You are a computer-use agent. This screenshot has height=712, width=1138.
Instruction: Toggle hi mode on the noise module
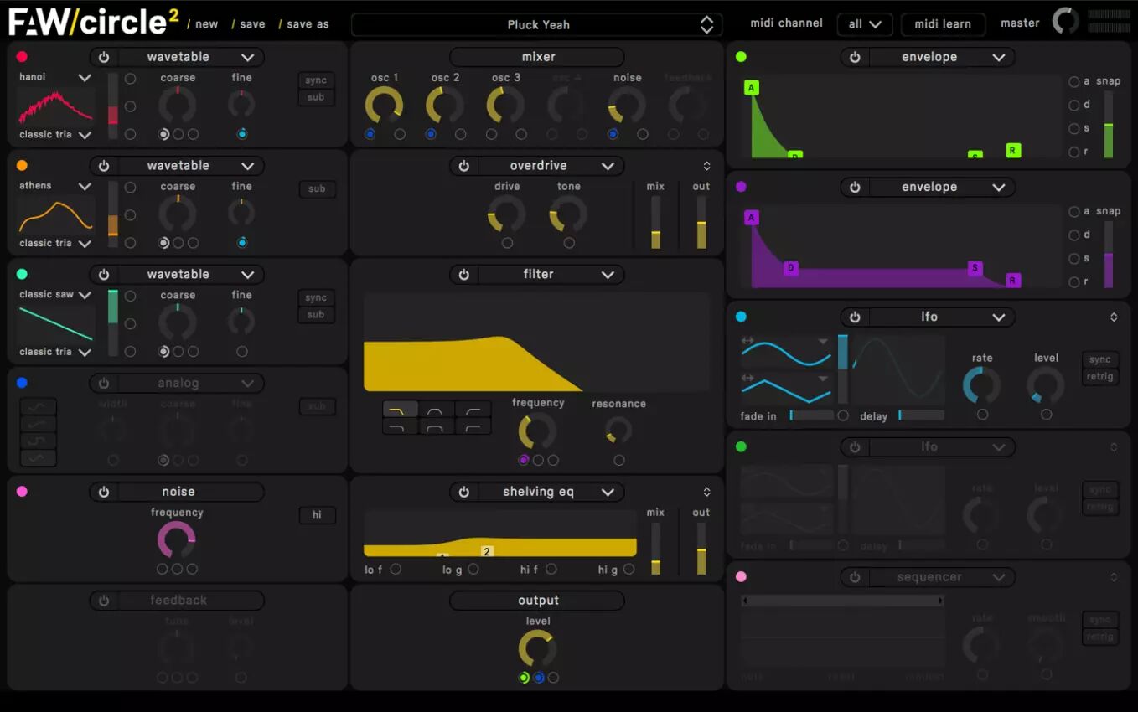(317, 515)
